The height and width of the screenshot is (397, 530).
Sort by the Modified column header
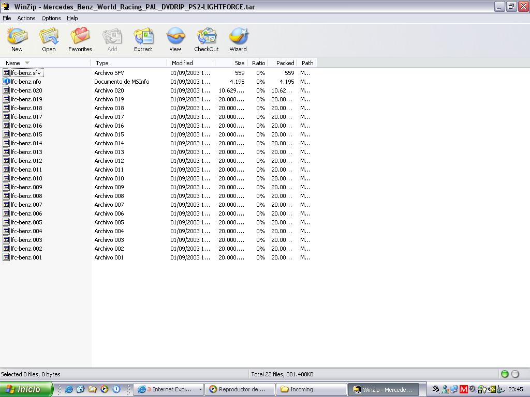tap(191, 63)
